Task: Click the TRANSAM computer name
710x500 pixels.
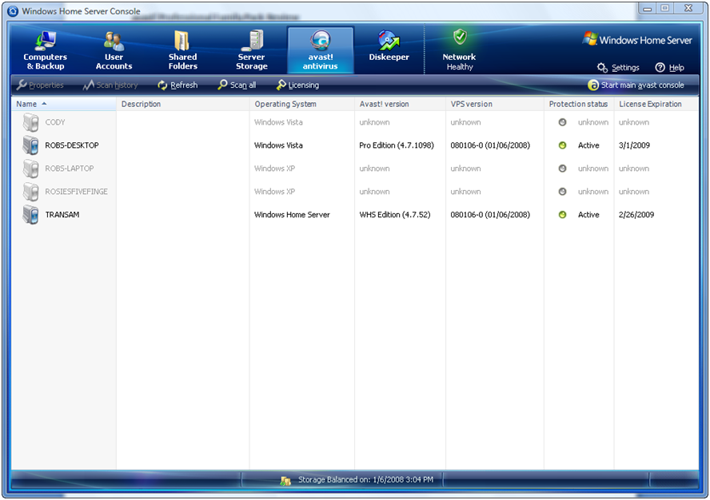Action: [x=62, y=215]
